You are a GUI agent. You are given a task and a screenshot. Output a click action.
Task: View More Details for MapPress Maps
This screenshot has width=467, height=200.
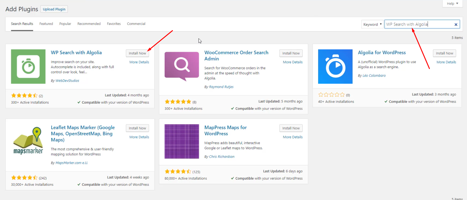[293, 137]
